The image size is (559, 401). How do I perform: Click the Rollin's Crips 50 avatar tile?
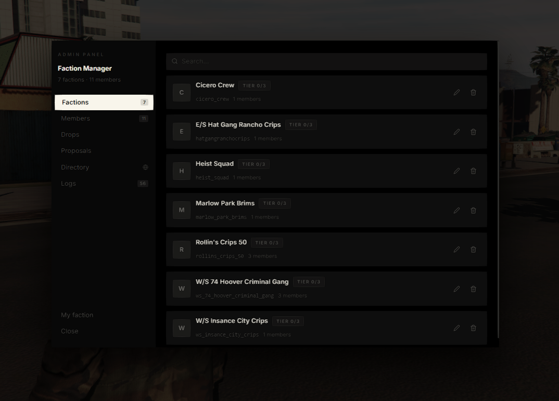[182, 250]
